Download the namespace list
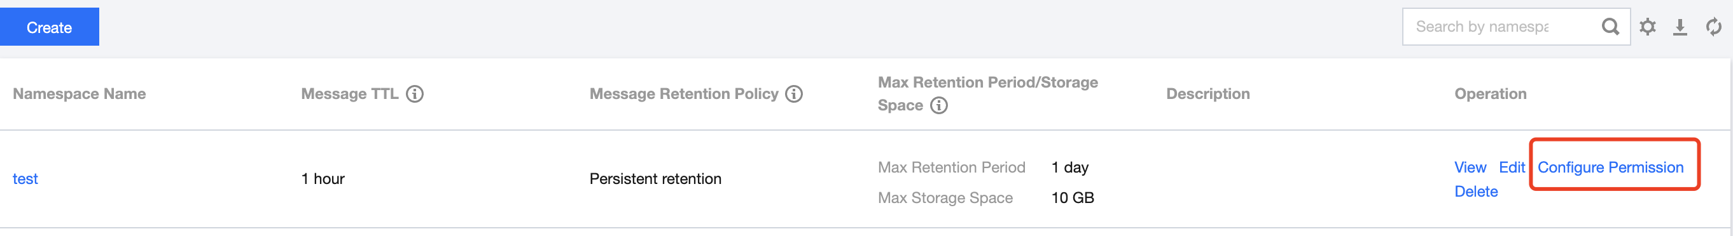Screen dimensions: 1733x236 pyautogui.click(x=1680, y=27)
